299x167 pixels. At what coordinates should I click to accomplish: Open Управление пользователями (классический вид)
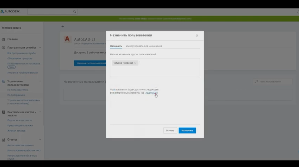coord(23,102)
